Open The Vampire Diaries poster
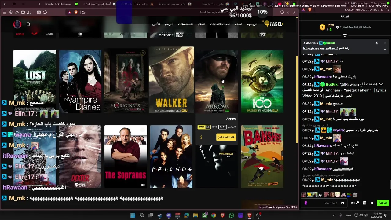Image resolution: width=391 pixels, height=220 pixels. point(80,82)
